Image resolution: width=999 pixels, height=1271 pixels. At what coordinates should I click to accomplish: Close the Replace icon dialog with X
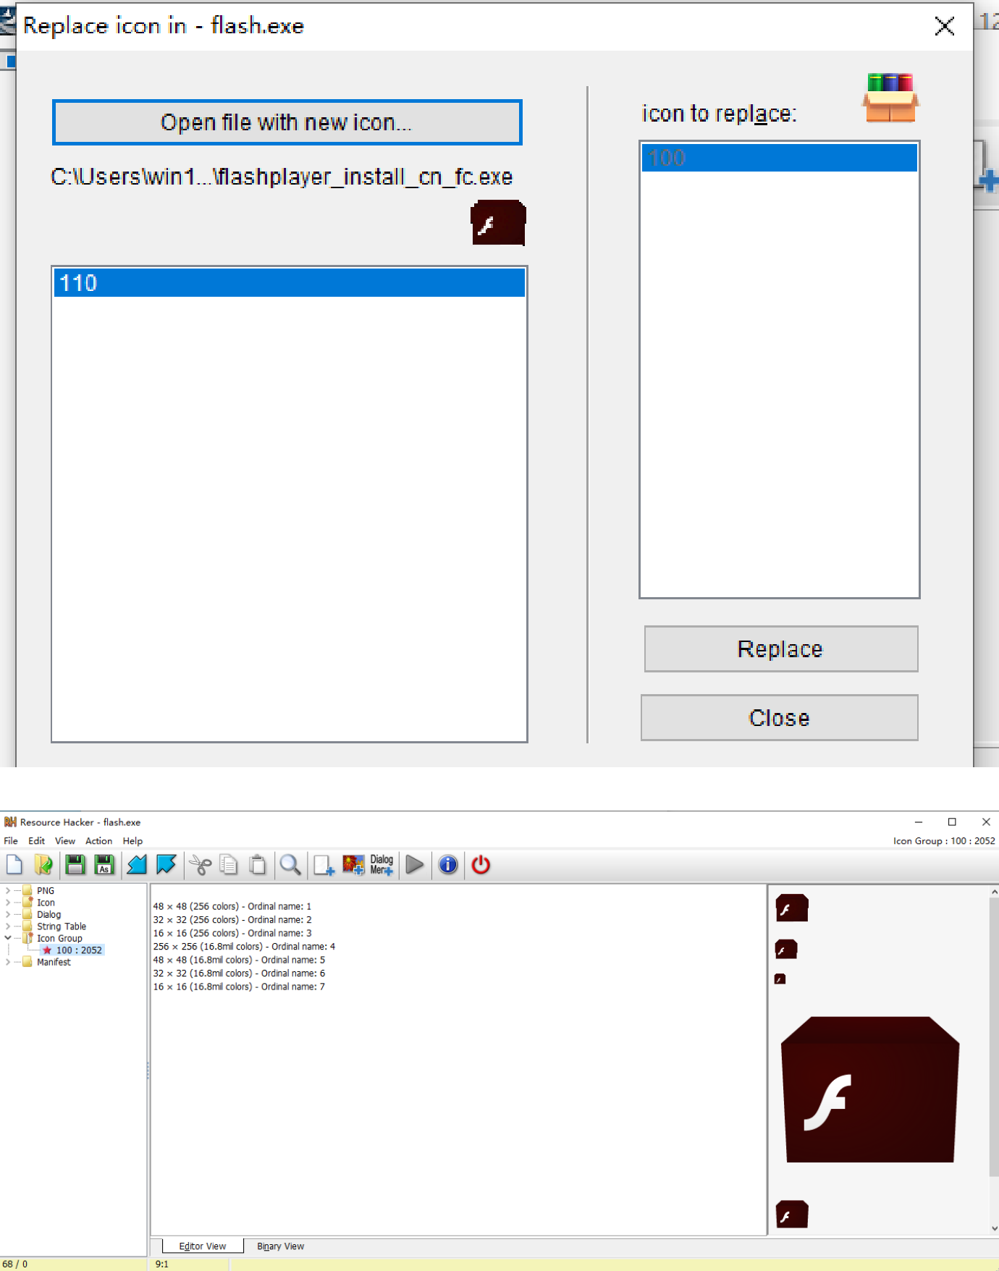944,26
